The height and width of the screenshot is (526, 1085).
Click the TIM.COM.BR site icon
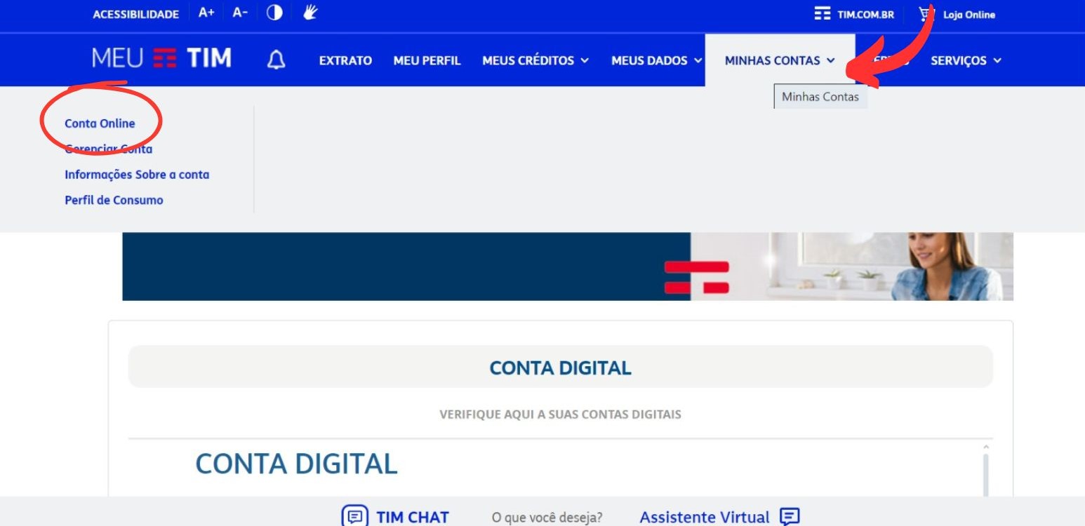pyautogui.click(x=822, y=13)
